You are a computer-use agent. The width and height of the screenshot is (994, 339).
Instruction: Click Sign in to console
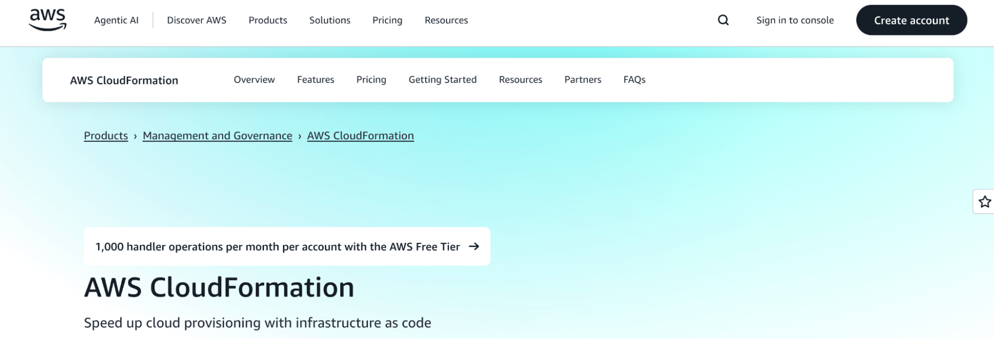click(795, 20)
